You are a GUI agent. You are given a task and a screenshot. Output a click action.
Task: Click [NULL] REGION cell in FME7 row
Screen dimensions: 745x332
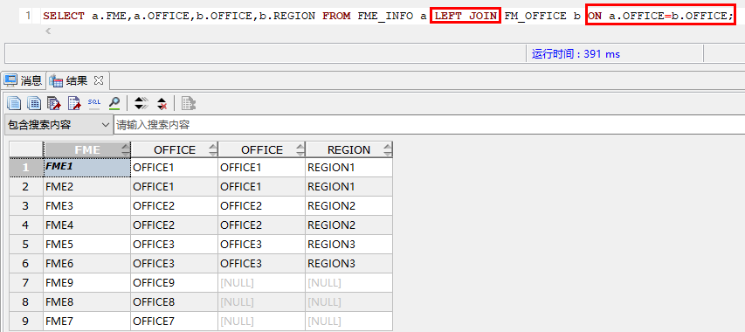349,321
